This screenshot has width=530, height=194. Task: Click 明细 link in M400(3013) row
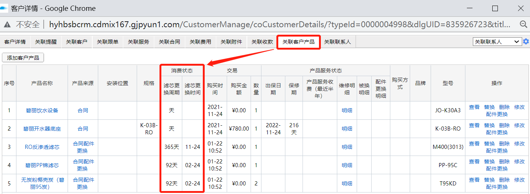point(347,147)
